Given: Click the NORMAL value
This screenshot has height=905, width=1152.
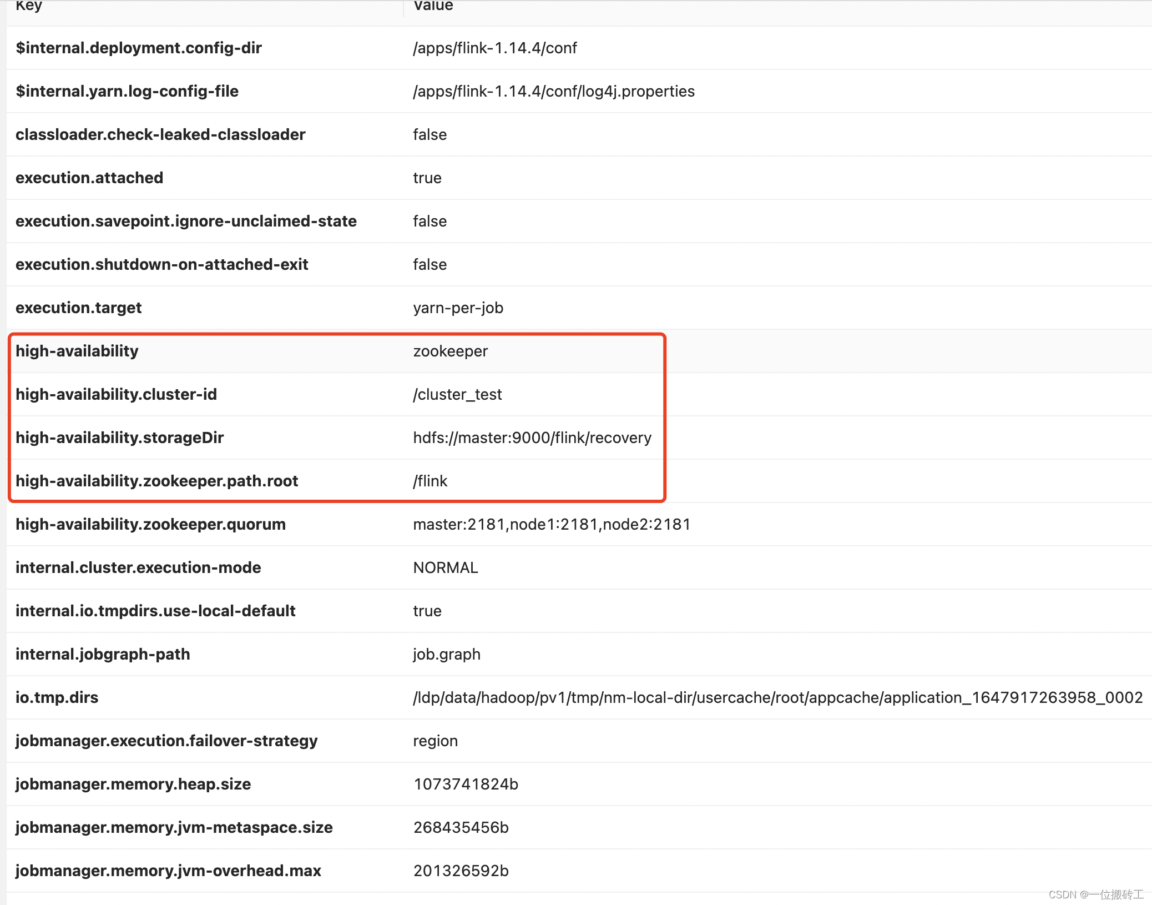Looking at the screenshot, I should tap(446, 567).
